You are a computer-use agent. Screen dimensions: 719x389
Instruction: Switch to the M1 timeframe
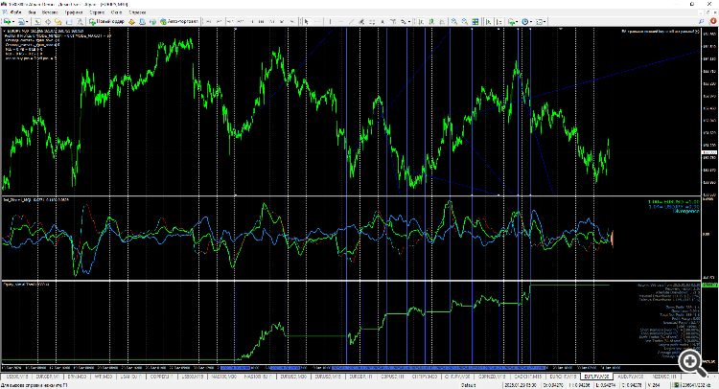click(x=209, y=21)
